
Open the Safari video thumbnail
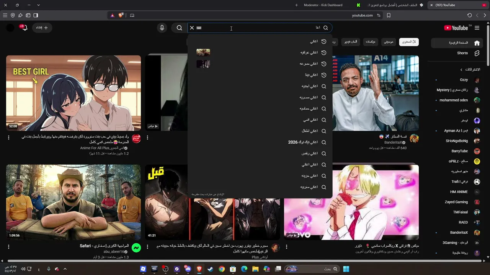coord(73,202)
